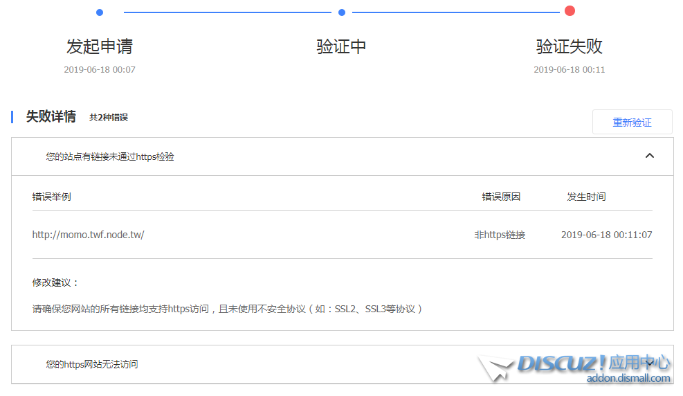
Task: Click the 发生时间 column header
Action: [586, 197]
